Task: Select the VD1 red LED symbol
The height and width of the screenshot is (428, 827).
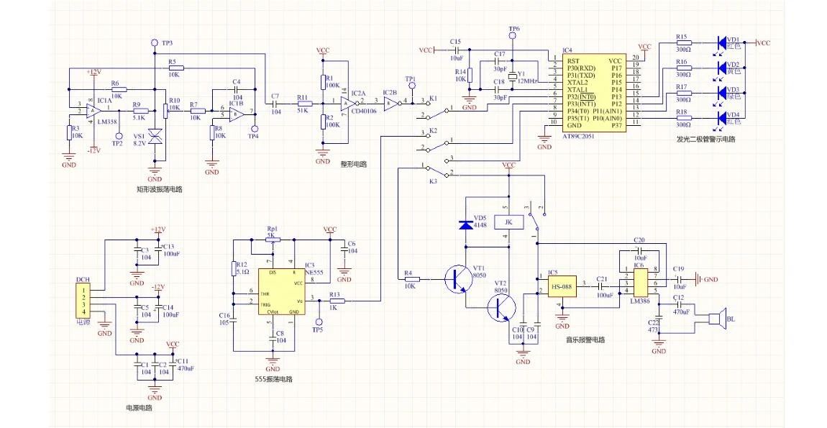Action: point(720,42)
